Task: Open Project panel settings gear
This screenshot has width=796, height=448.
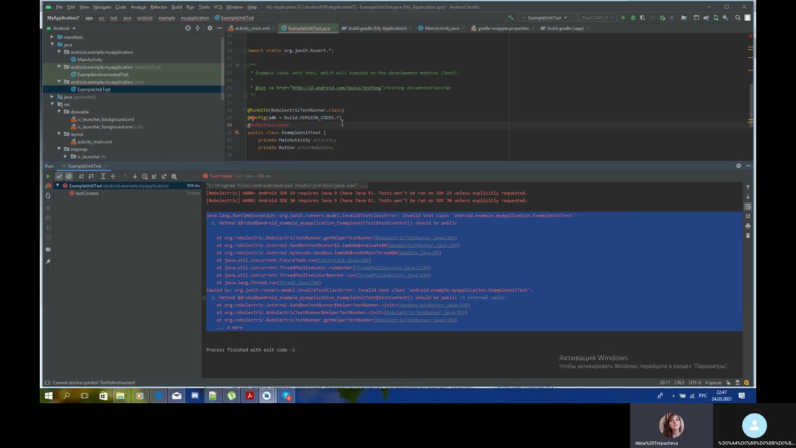Action: [x=209, y=28]
